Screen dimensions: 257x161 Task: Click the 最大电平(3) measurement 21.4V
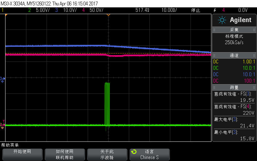(x=234, y=123)
